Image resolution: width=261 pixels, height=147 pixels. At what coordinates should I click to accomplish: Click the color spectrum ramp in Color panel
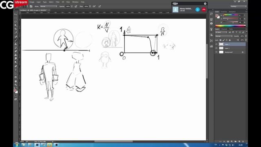[x=230, y=26]
